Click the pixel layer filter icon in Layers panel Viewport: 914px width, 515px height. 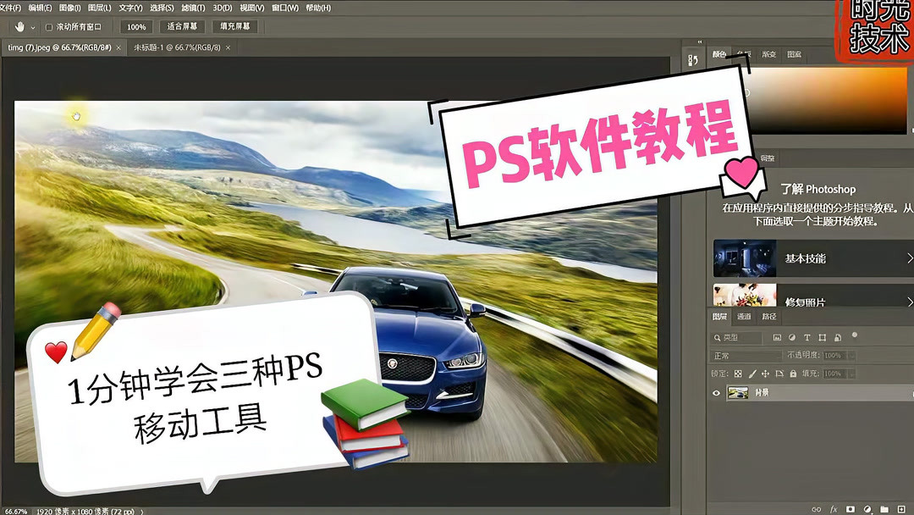pos(777,338)
